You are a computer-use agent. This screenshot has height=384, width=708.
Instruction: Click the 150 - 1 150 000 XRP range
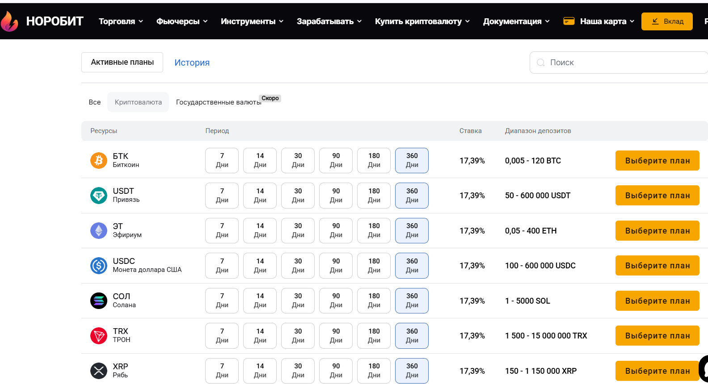pyautogui.click(x=541, y=371)
